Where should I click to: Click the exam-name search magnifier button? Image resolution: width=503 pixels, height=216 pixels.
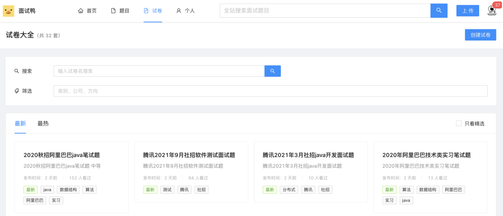coord(272,71)
